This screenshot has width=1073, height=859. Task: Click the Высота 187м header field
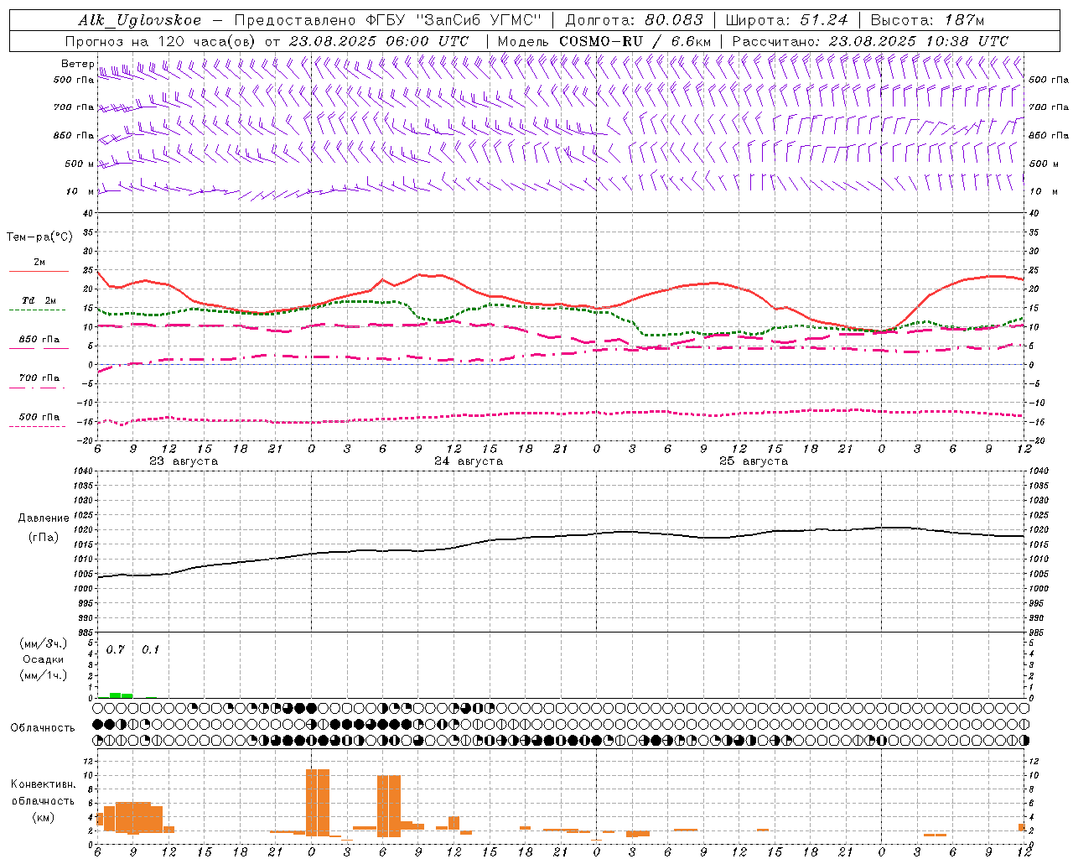coord(927,20)
